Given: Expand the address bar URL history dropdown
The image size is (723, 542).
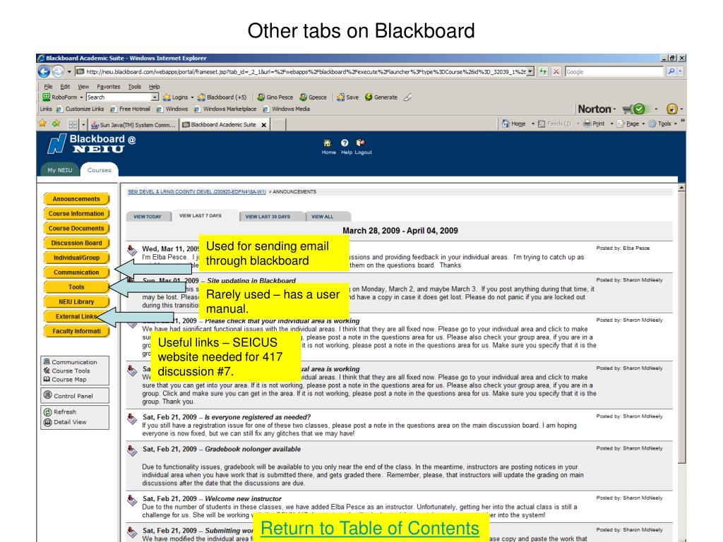Looking at the screenshot, I should tap(530, 71).
